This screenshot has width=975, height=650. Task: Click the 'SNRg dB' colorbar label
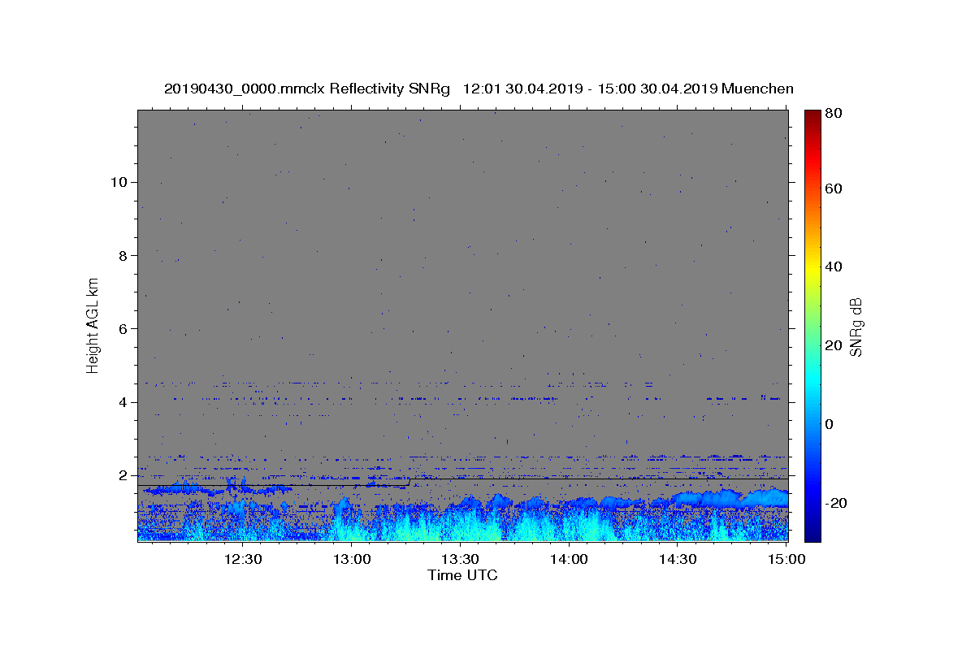[856, 327]
